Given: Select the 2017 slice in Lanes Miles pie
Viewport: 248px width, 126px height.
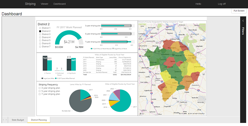Looking at the screenshot, I should click(84, 94).
